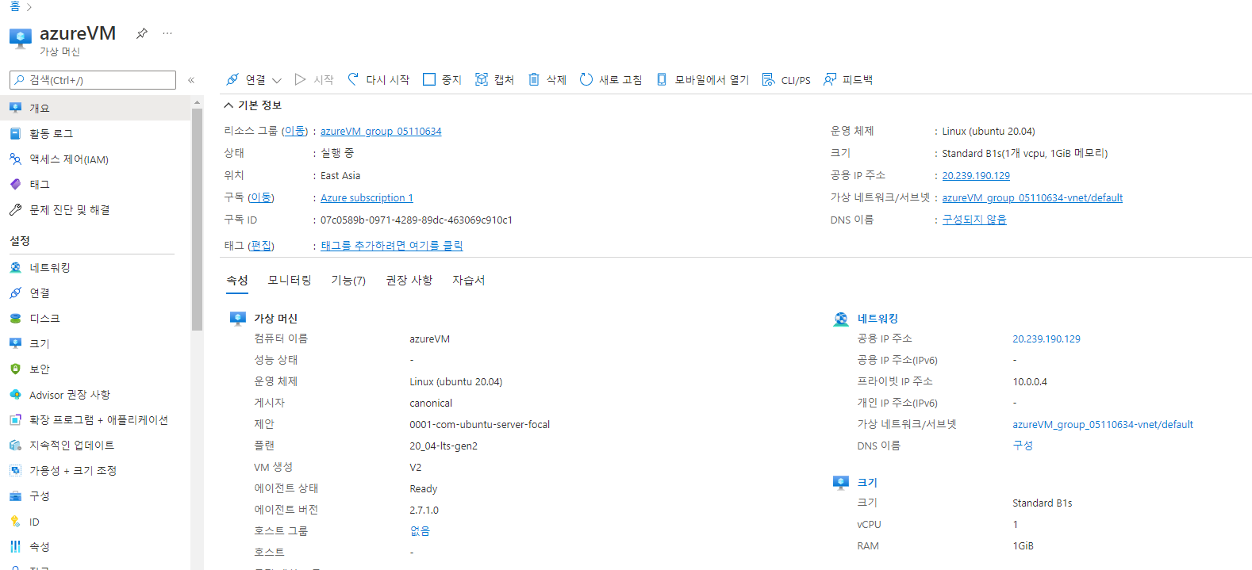1252x570 pixels.
Task: Open 모바일에서 열기 phone icon
Action: 662,79
